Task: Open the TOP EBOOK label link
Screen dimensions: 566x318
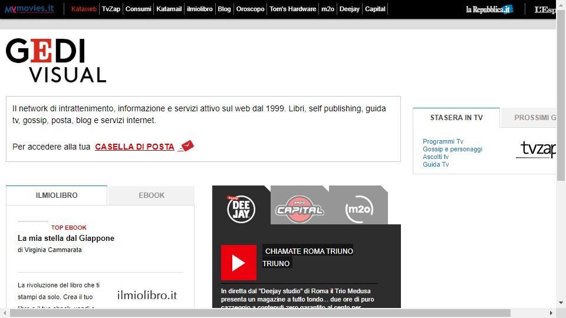Action: coord(68,227)
